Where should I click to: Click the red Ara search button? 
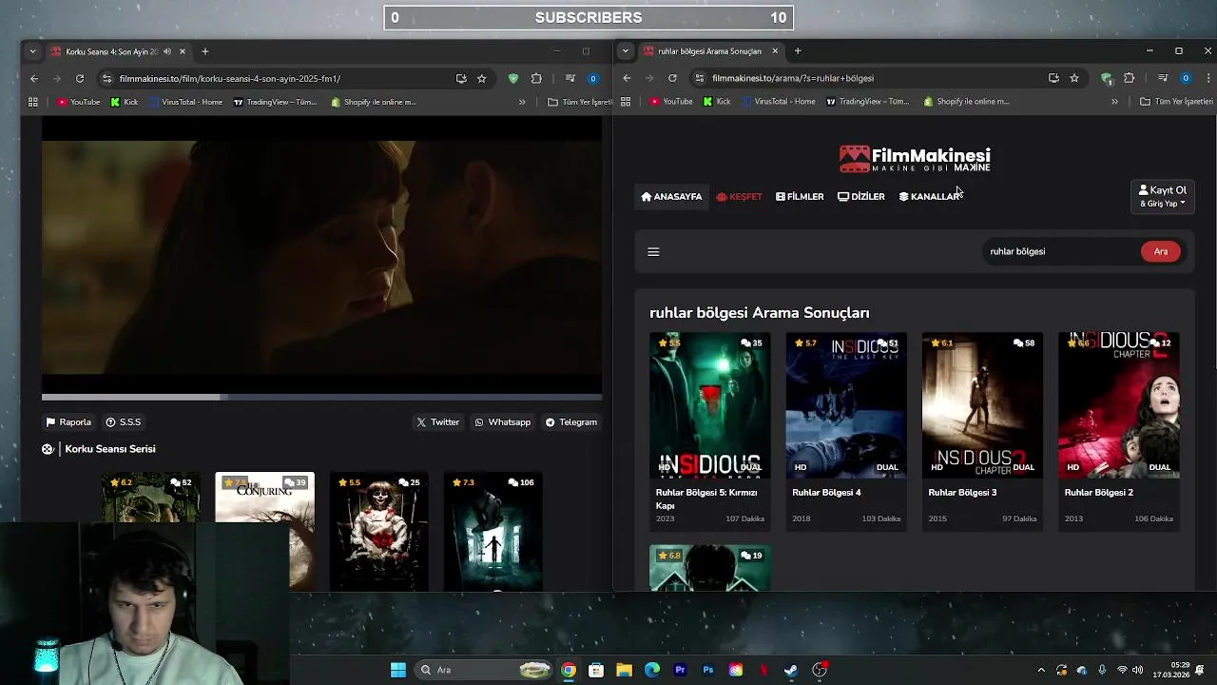tap(1161, 251)
